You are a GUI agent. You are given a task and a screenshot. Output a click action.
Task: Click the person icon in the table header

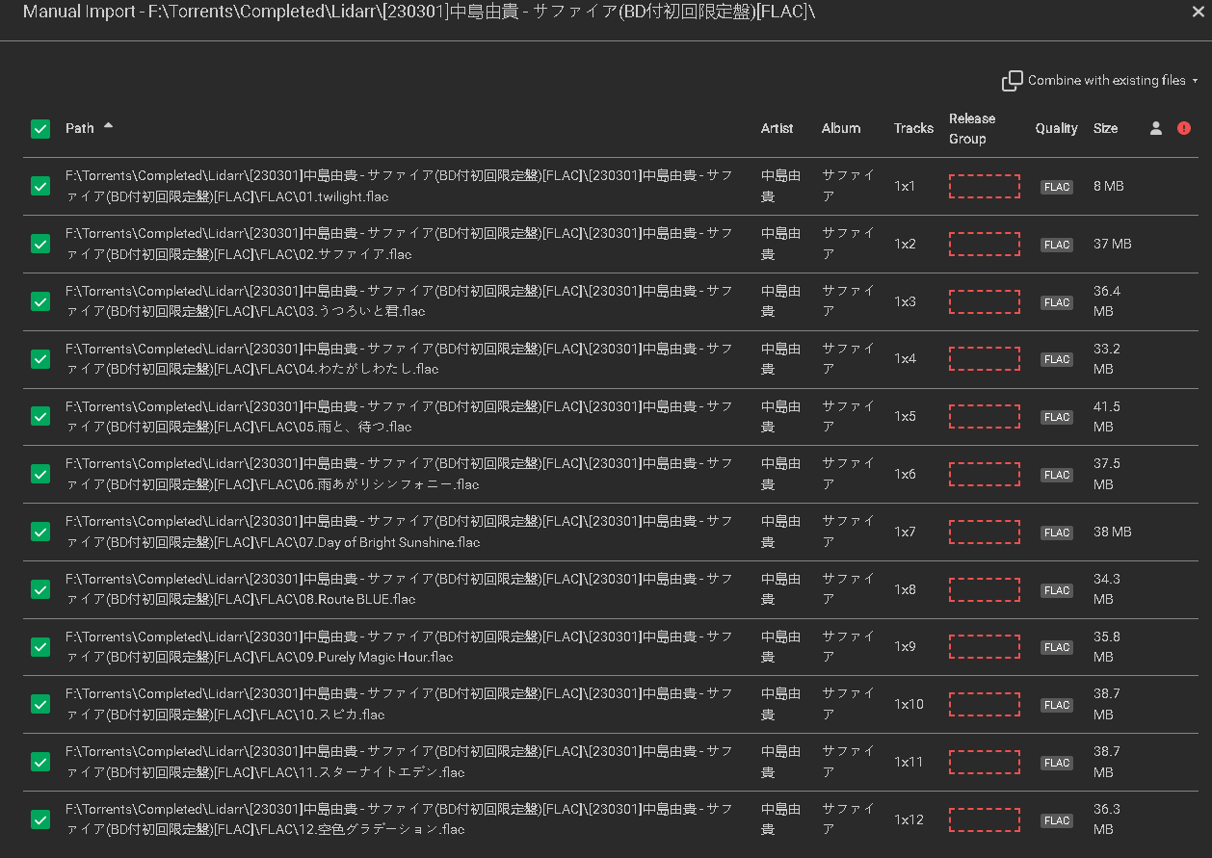(1155, 128)
